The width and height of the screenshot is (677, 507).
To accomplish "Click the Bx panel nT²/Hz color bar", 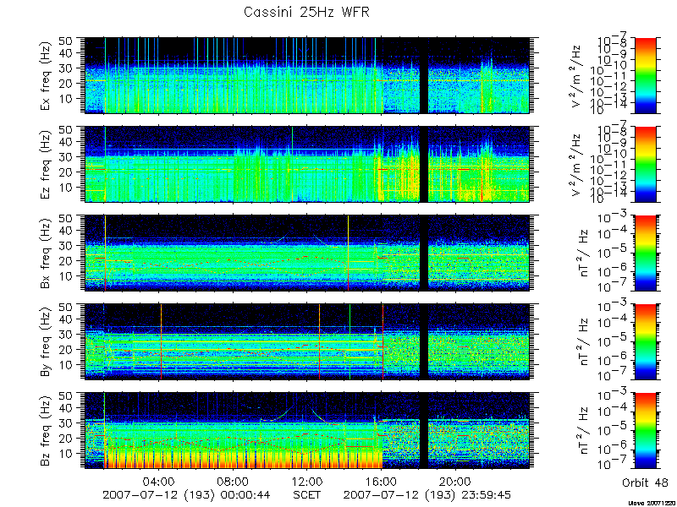I will click(645, 253).
